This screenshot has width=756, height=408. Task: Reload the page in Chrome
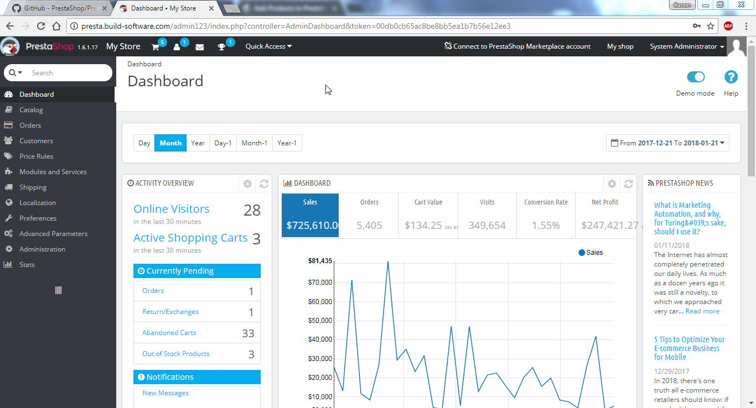(40, 26)
